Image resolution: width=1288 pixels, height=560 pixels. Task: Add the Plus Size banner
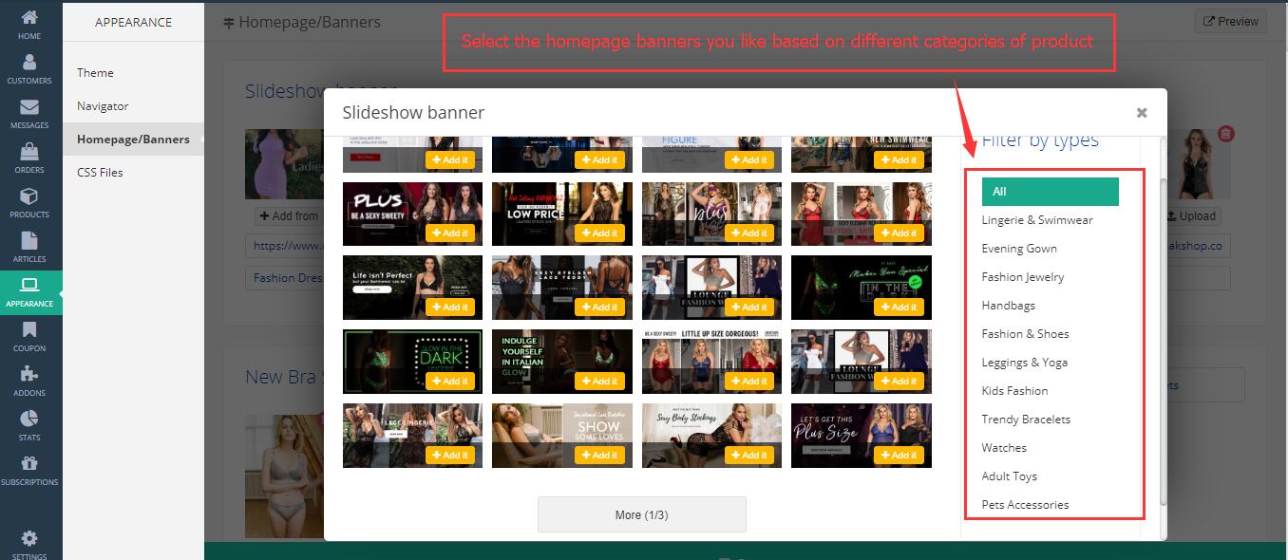899,455
